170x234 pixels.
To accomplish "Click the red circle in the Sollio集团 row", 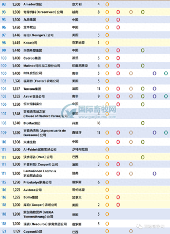I will [x=118, y=197].
